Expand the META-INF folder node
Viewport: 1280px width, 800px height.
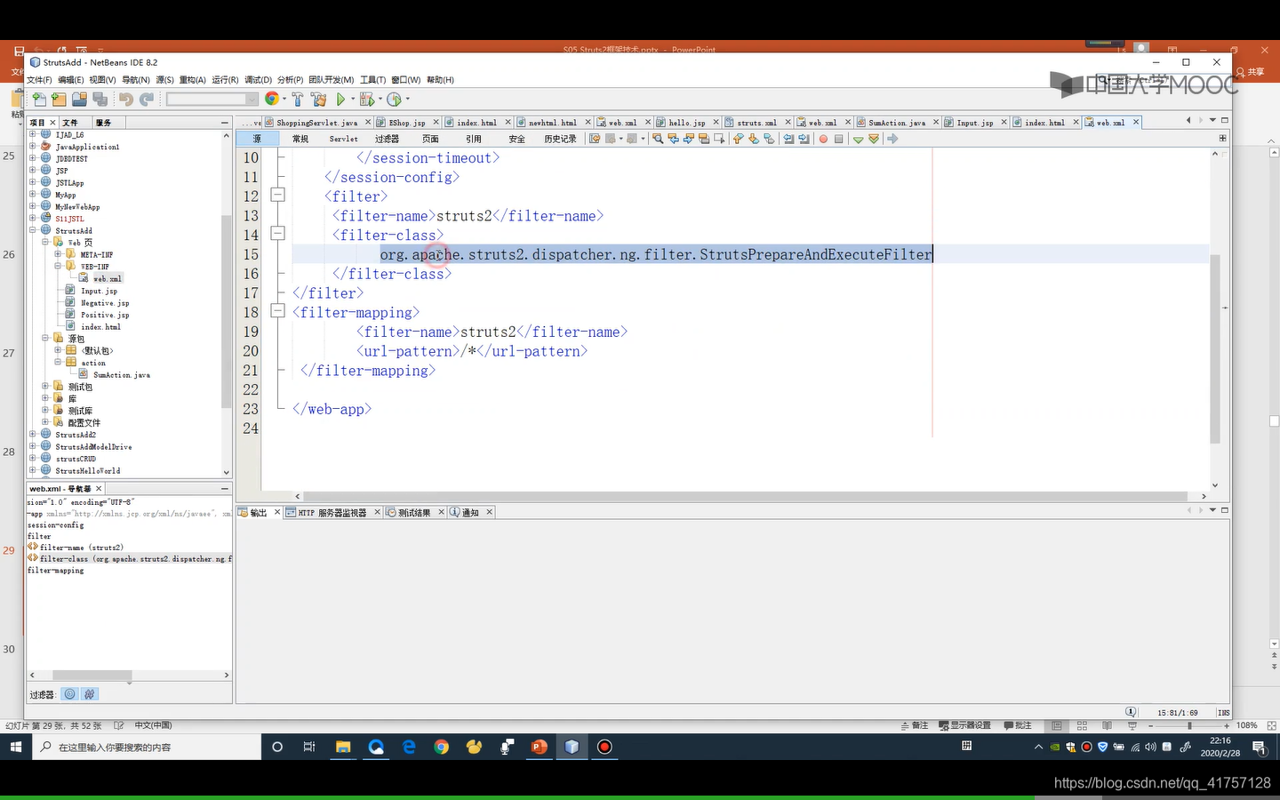[58, 253]
